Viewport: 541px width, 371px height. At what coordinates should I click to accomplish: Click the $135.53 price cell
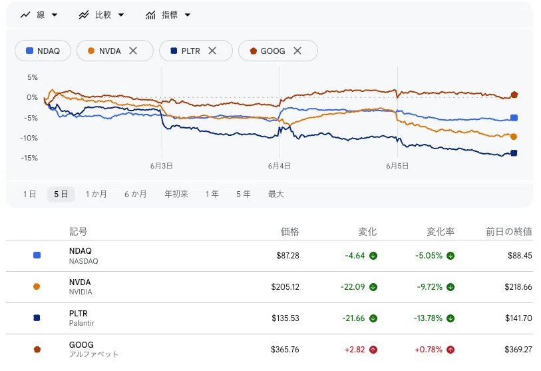point(285,318)
